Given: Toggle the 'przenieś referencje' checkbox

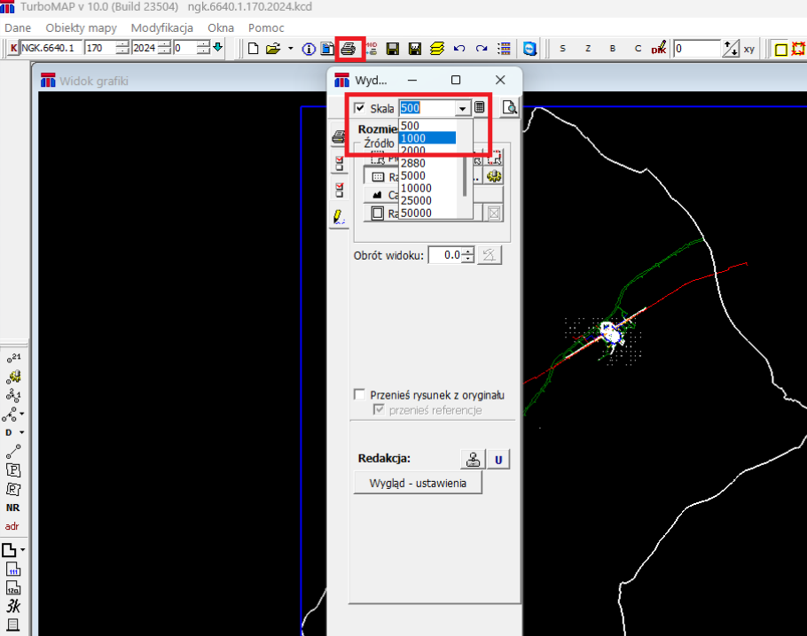Looking at the screenshot, I should 380,409.
